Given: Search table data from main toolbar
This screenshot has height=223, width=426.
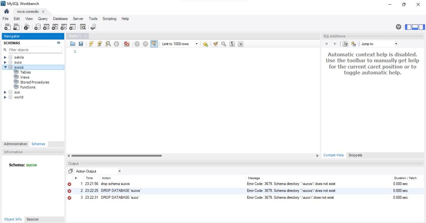Looking at the screenshot, I should [x=83, y=27].
